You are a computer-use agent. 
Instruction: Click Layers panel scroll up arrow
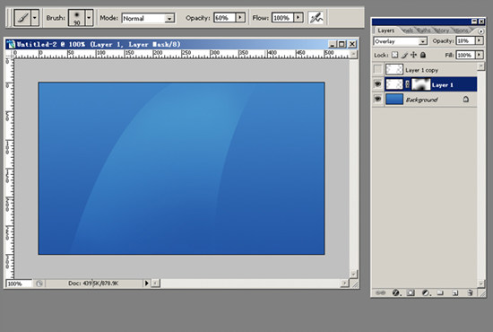pos(481,66)
